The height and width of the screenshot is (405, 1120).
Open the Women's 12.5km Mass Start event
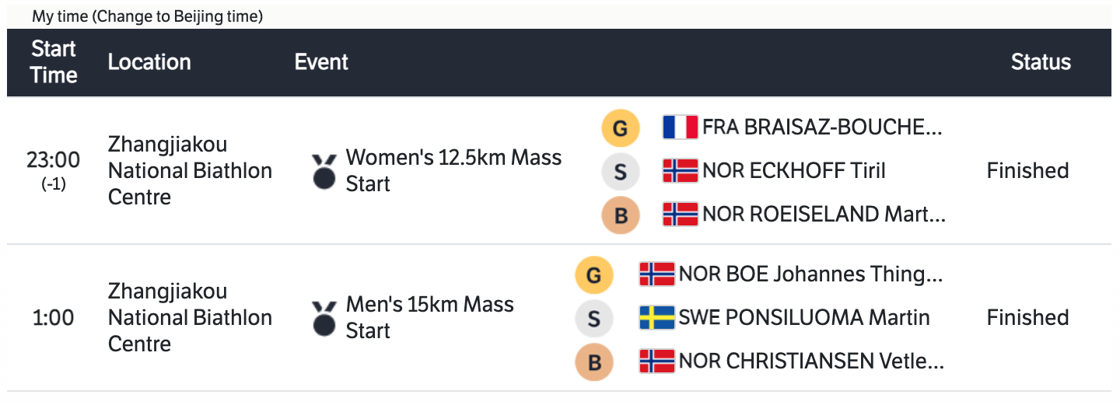[x=453, y=171]
